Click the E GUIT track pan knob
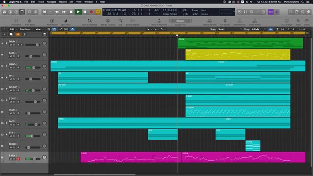This screenshot has height=176, width=313. (45, 100)
